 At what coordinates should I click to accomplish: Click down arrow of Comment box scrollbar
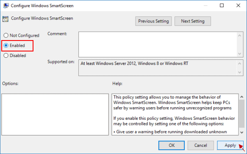(x=240, y=54)
